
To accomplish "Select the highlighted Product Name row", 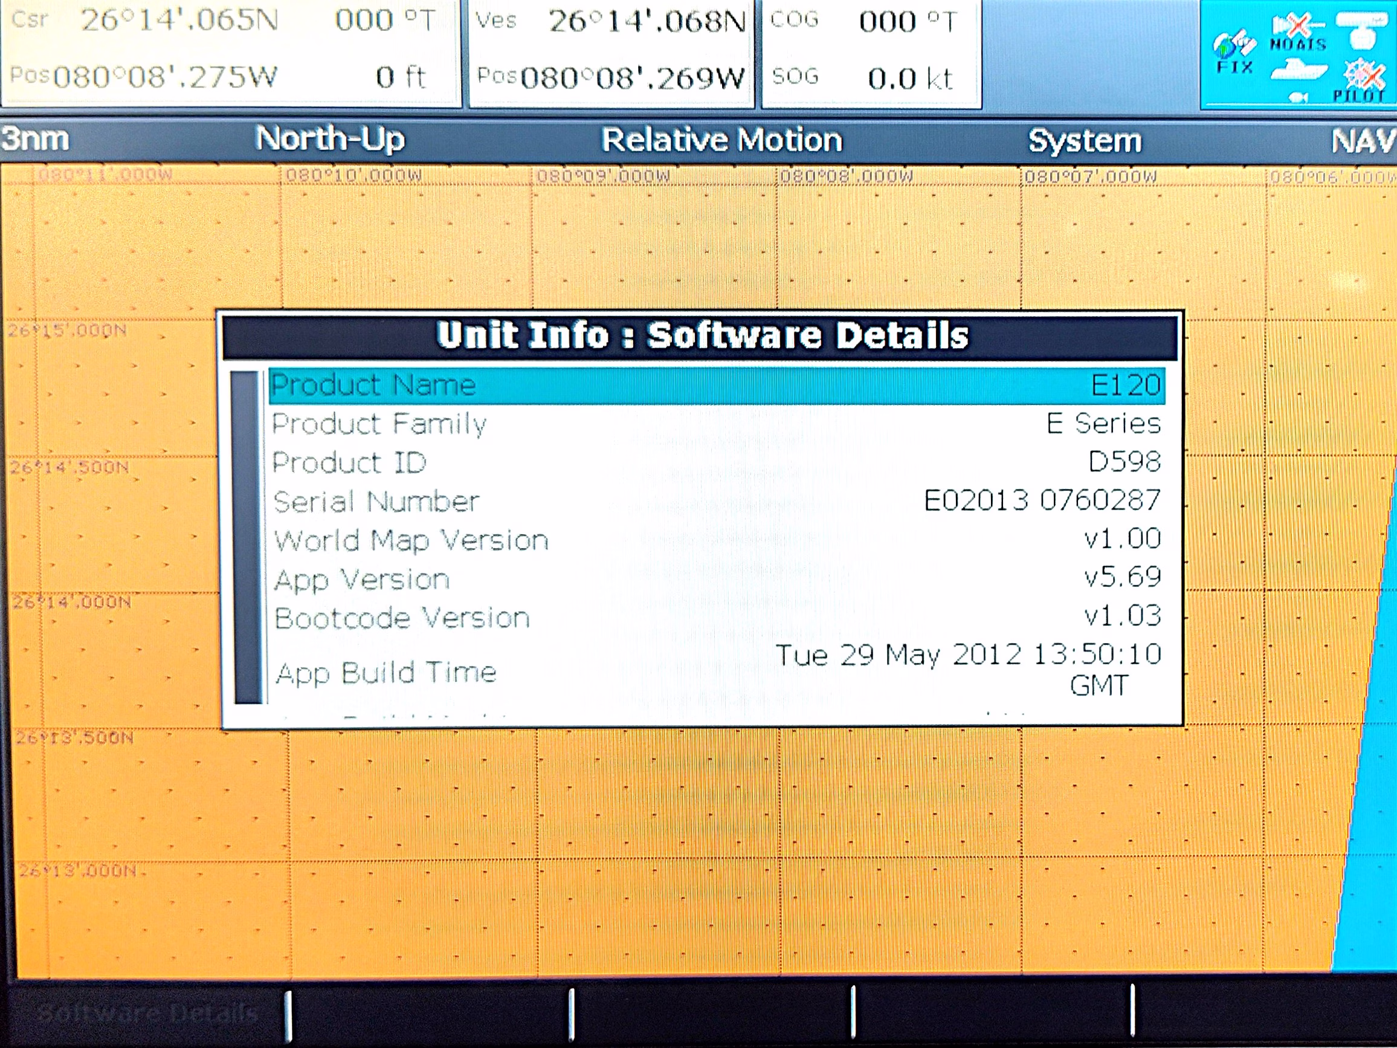I will [x=716, y=386].
